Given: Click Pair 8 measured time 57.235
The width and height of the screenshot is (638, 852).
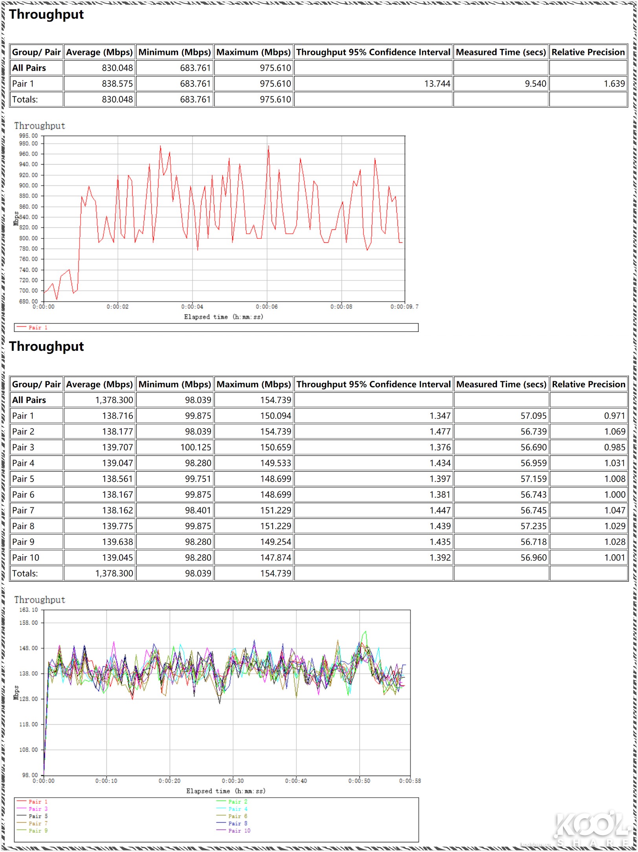Looking at the screenshot, I should [533, 526].
